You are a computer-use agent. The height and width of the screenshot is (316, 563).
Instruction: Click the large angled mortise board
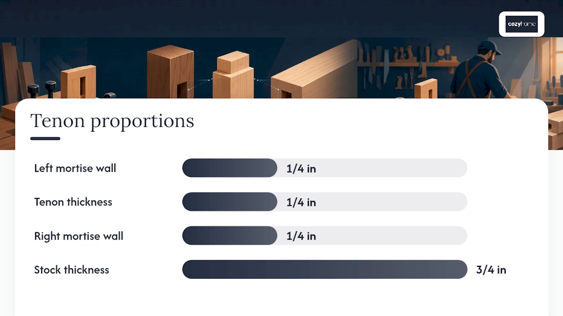pyautogui.click(x=314, y=72)
